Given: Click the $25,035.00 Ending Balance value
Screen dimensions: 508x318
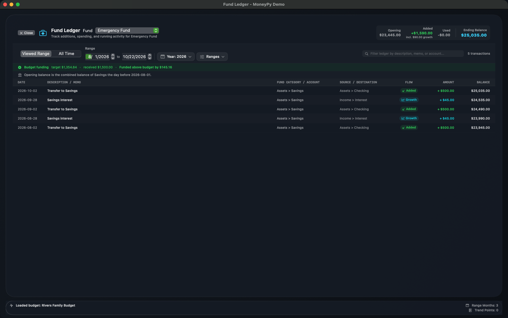Looking at the screenshot, I should tap(474, 35).
